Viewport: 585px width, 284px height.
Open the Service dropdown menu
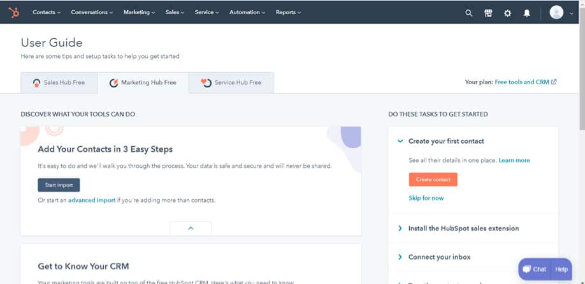coord(206,12)
